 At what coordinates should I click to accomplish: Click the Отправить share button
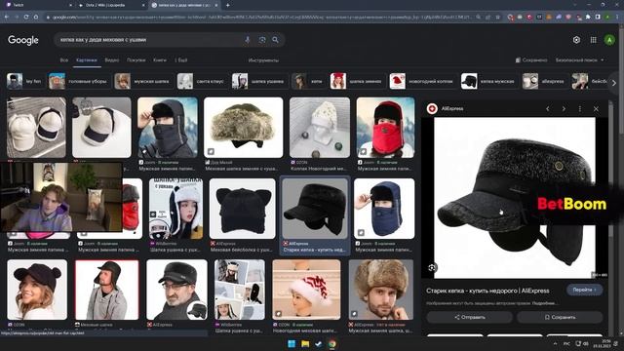pyautogui.click(x=470, y=317)
